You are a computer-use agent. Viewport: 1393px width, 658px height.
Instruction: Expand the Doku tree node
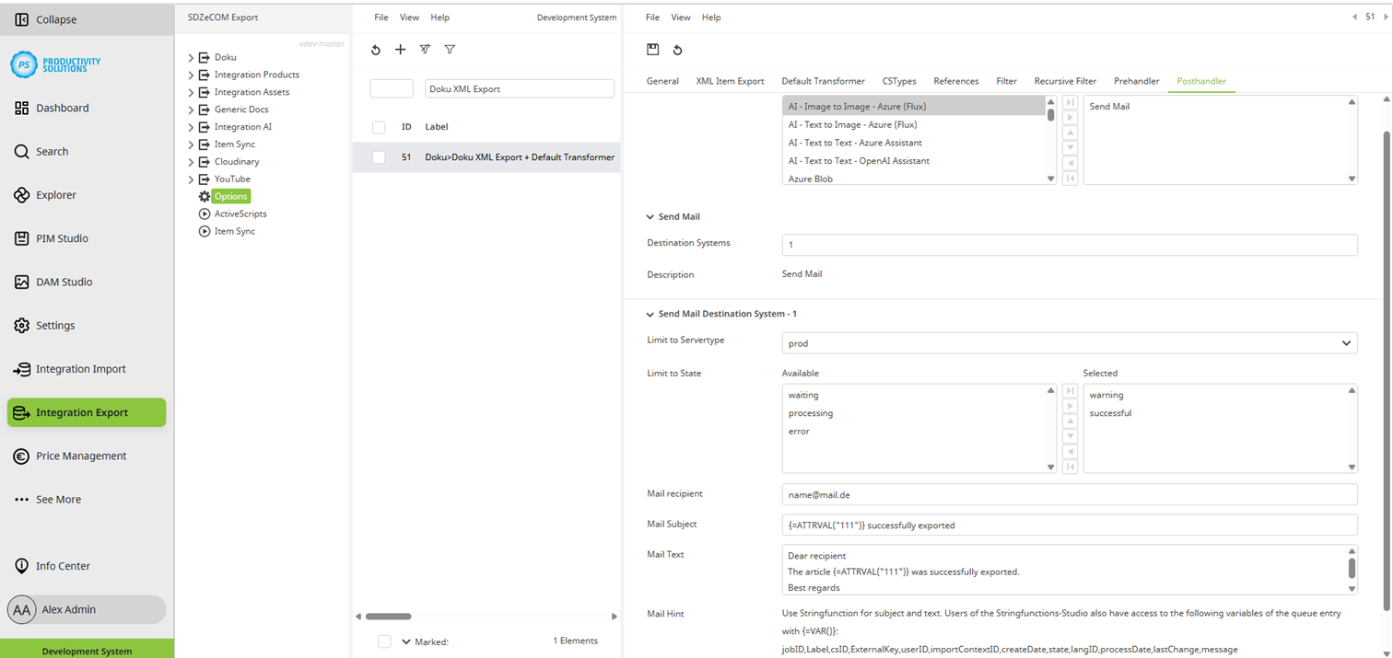point(190,56)
